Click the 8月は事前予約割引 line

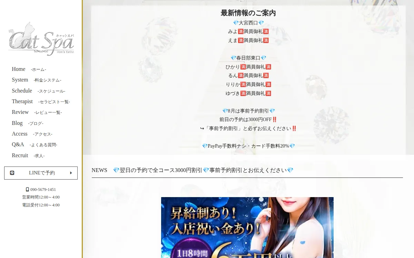(x=248, y=111)
